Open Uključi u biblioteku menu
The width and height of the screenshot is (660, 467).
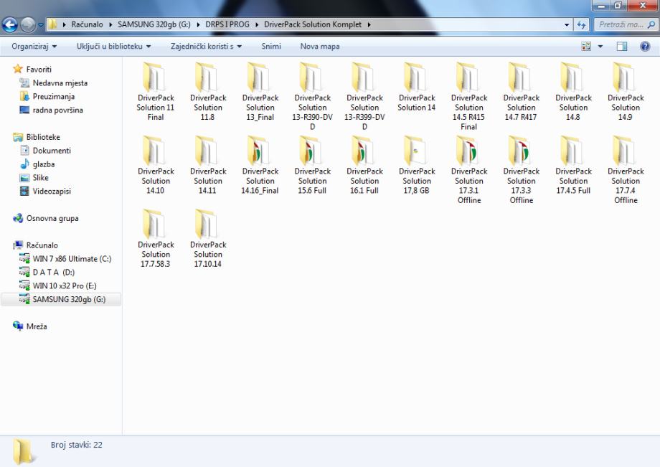(x=113, y=47)
